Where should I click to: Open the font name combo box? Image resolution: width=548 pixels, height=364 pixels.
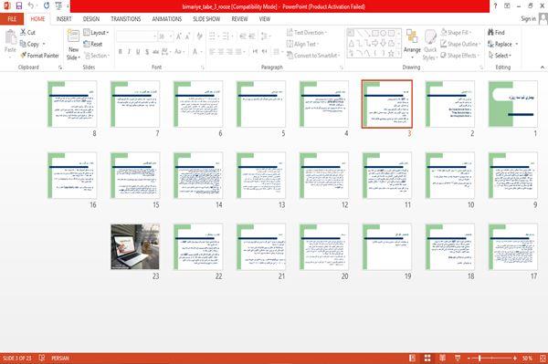(136, 36)
